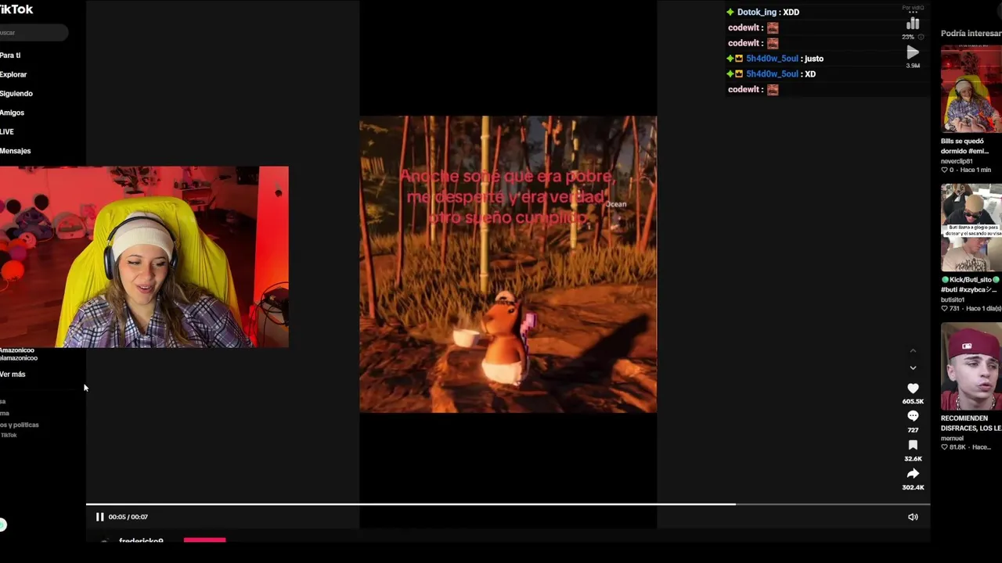
Task: Open the Amigos section
Action: coord(12,113)
